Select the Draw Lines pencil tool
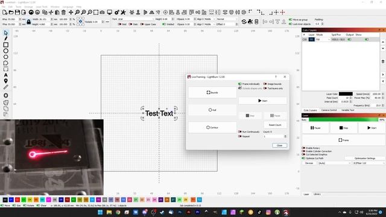This screenshot has width=386, height=217. (6, 39)
